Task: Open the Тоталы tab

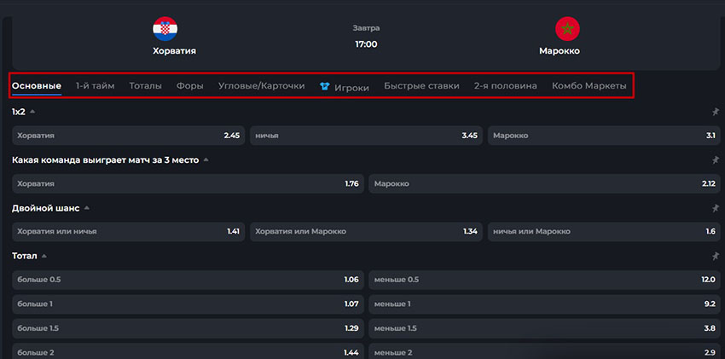Action: point(145,86)
